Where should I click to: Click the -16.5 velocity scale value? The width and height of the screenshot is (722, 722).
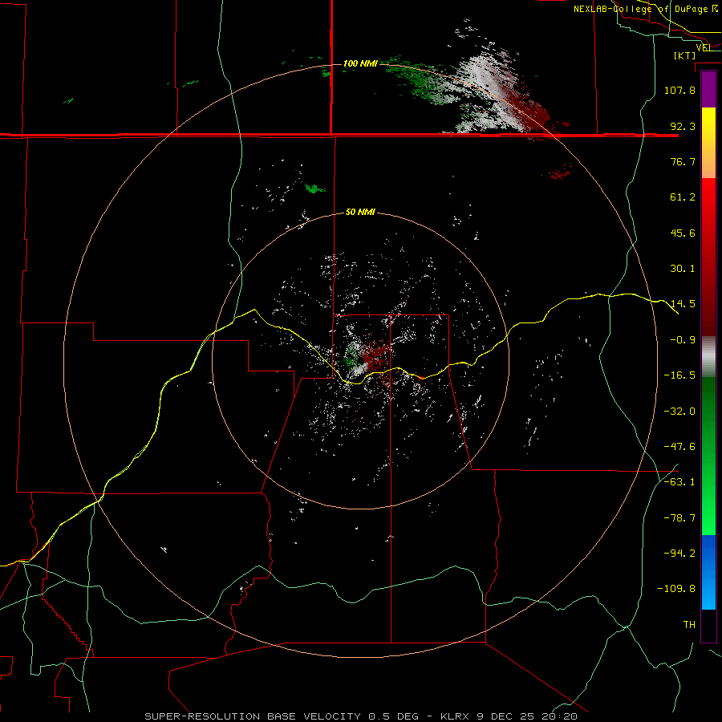[x=679, y=375]
